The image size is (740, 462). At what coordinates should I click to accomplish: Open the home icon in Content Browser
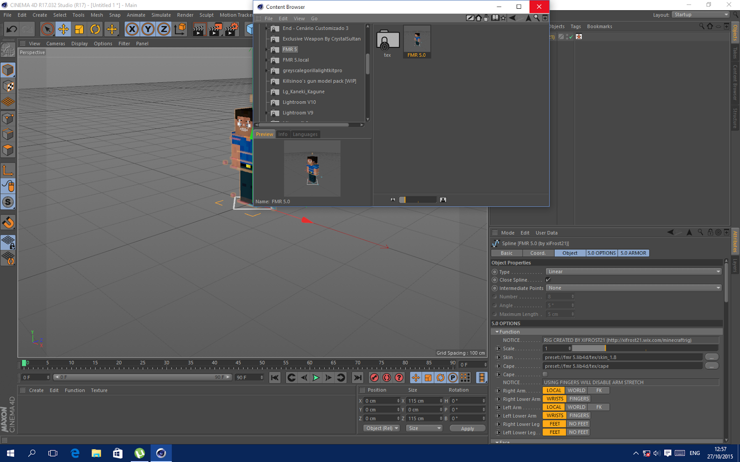coord(479,18)
